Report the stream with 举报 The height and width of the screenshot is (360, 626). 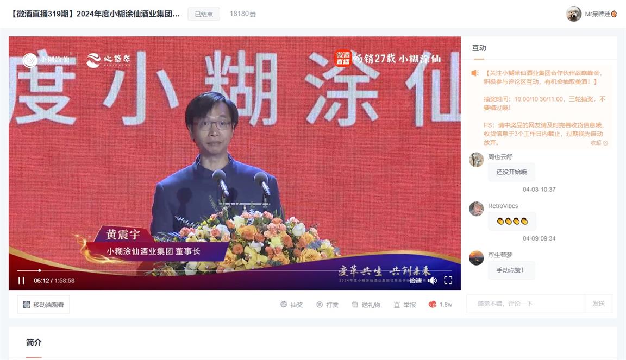(404, 305)
